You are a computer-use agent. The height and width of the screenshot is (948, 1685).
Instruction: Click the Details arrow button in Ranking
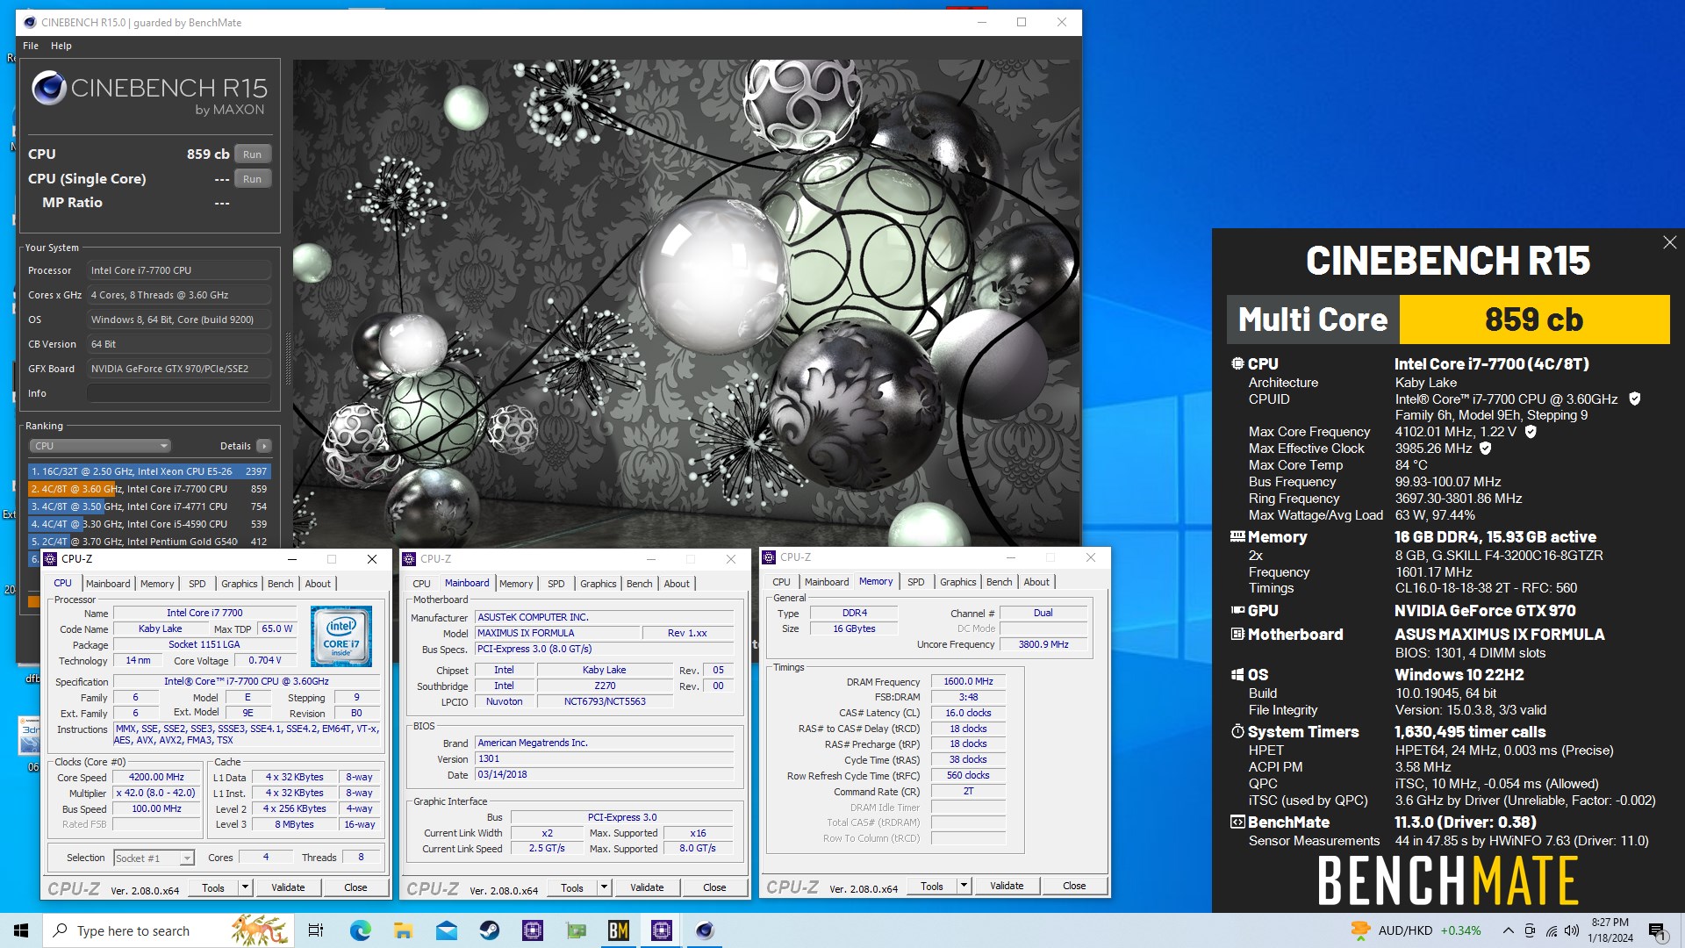263,446
